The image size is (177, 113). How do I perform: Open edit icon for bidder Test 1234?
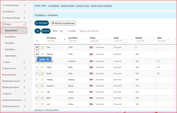pos(42,47)
